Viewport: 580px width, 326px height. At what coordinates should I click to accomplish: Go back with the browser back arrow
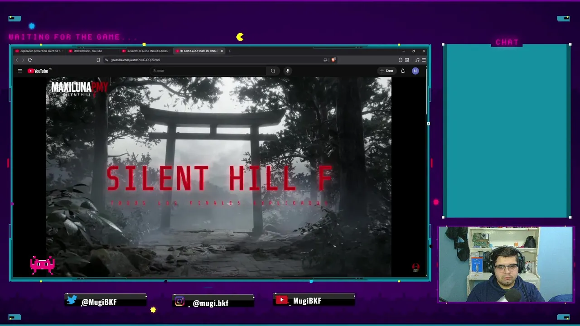click(x=17, y=60)
